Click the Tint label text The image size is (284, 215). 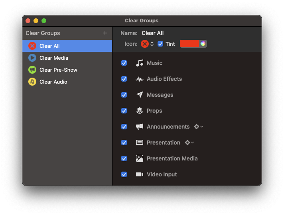click(170, 44)
